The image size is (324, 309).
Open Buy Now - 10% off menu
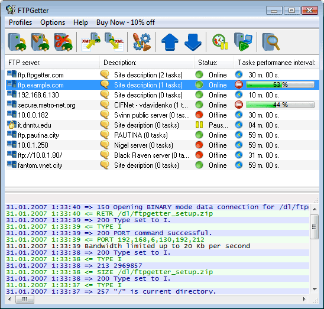point(125,22)
